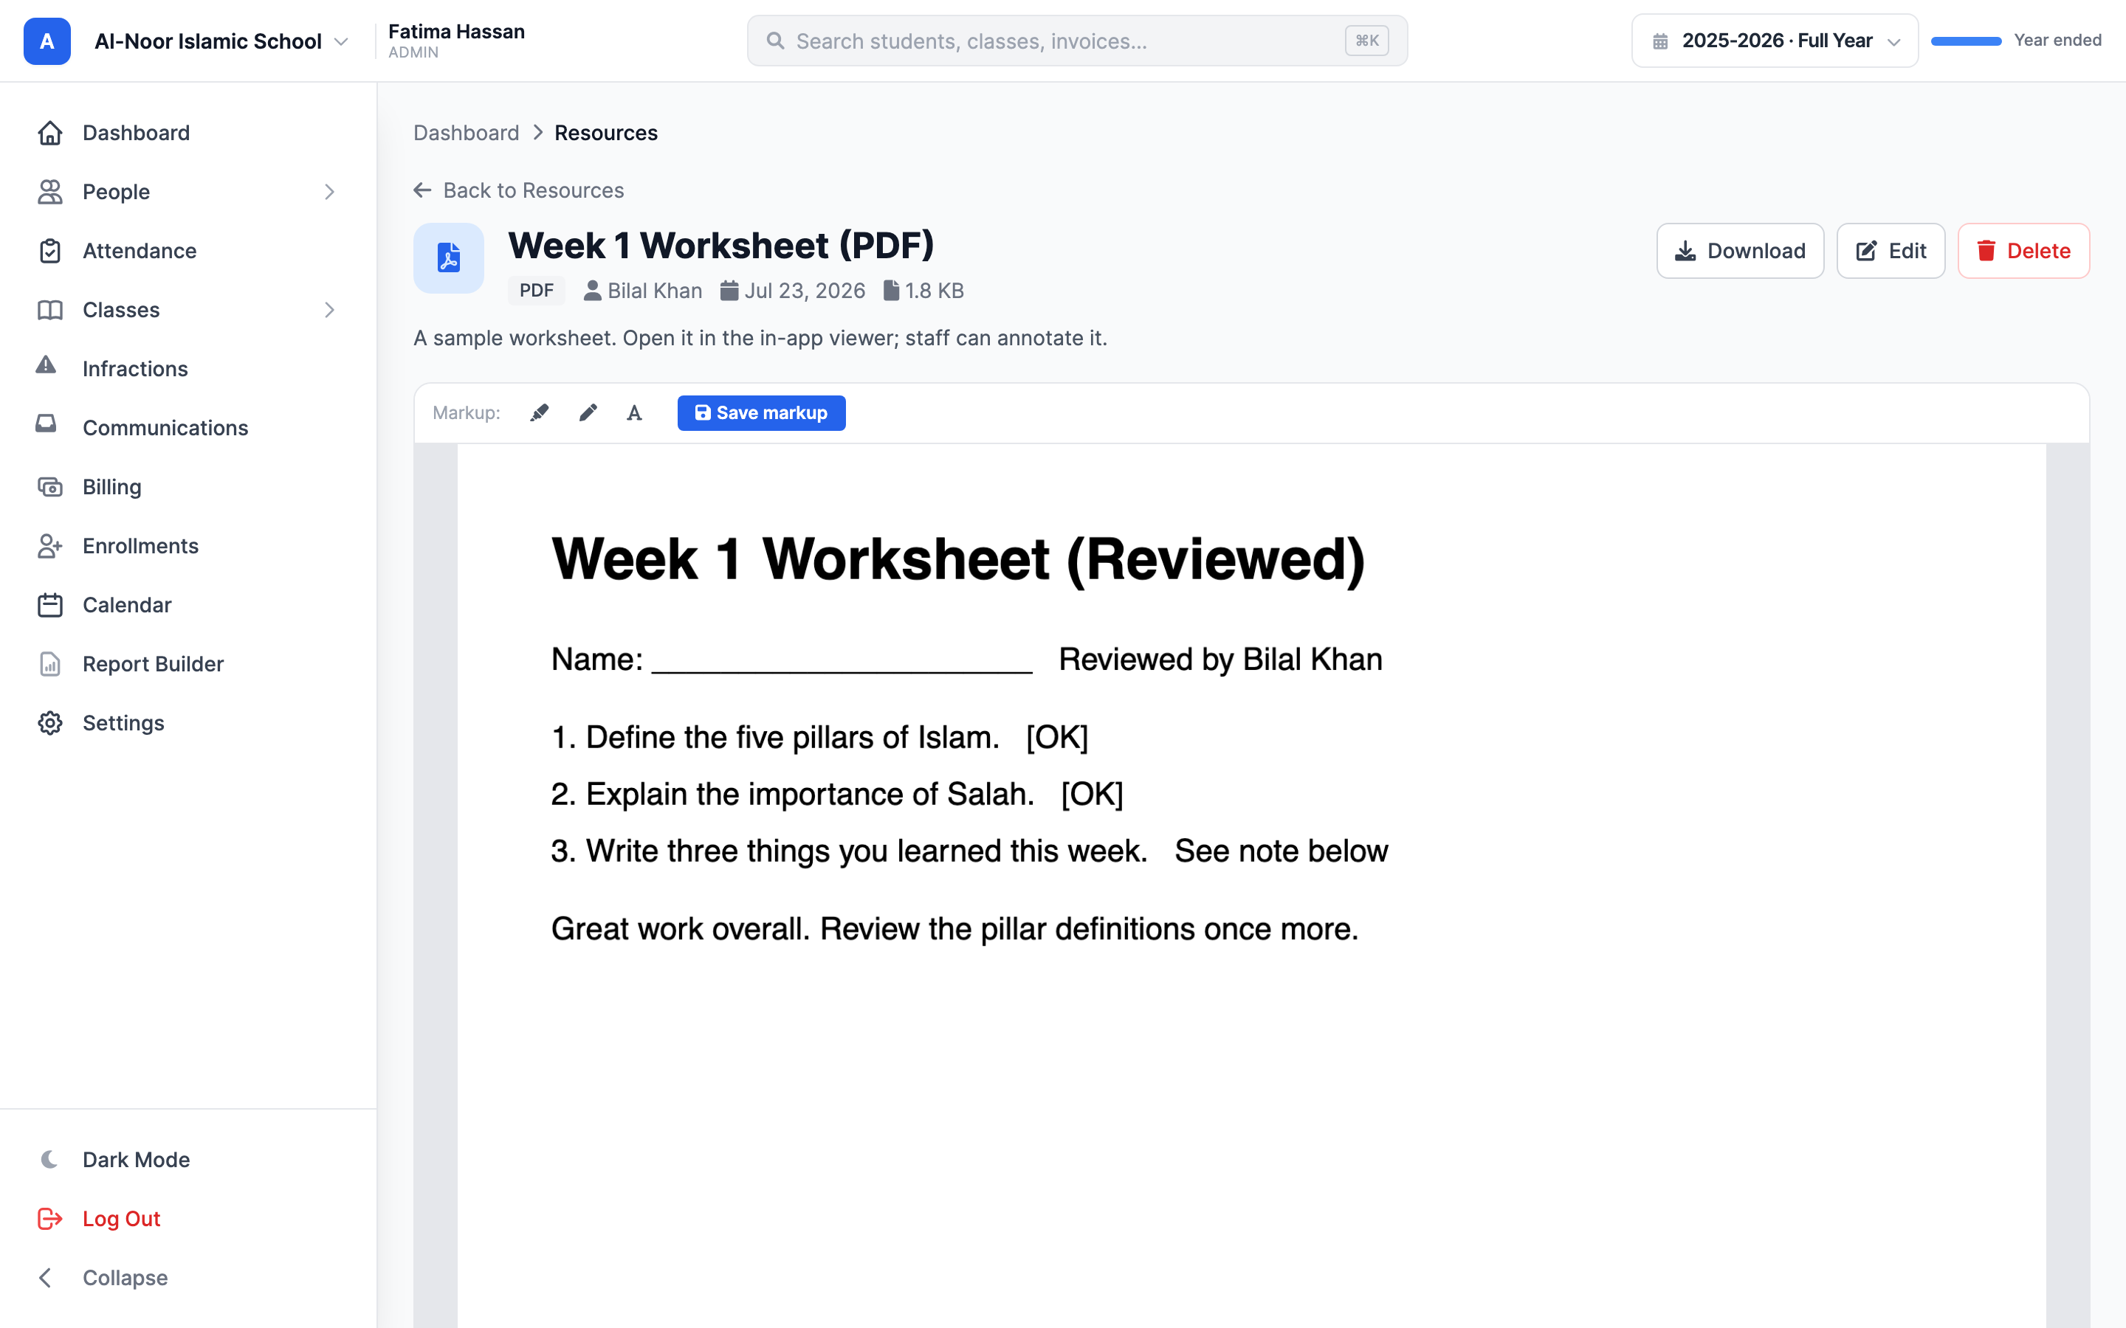Screen dimensions: 2126x1328
Task: Open Report Builder
Action: click(x=188, y=664)
